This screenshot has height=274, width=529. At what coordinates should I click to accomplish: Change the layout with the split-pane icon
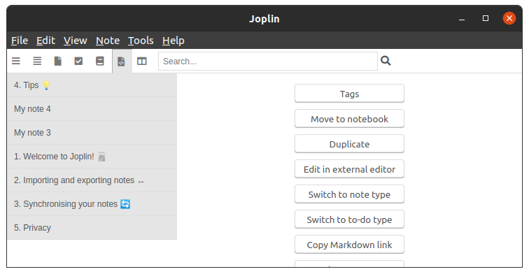141,62
